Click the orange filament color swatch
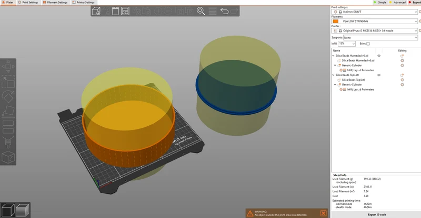This screenshot has width=421, height=218. tap(336, 21)
